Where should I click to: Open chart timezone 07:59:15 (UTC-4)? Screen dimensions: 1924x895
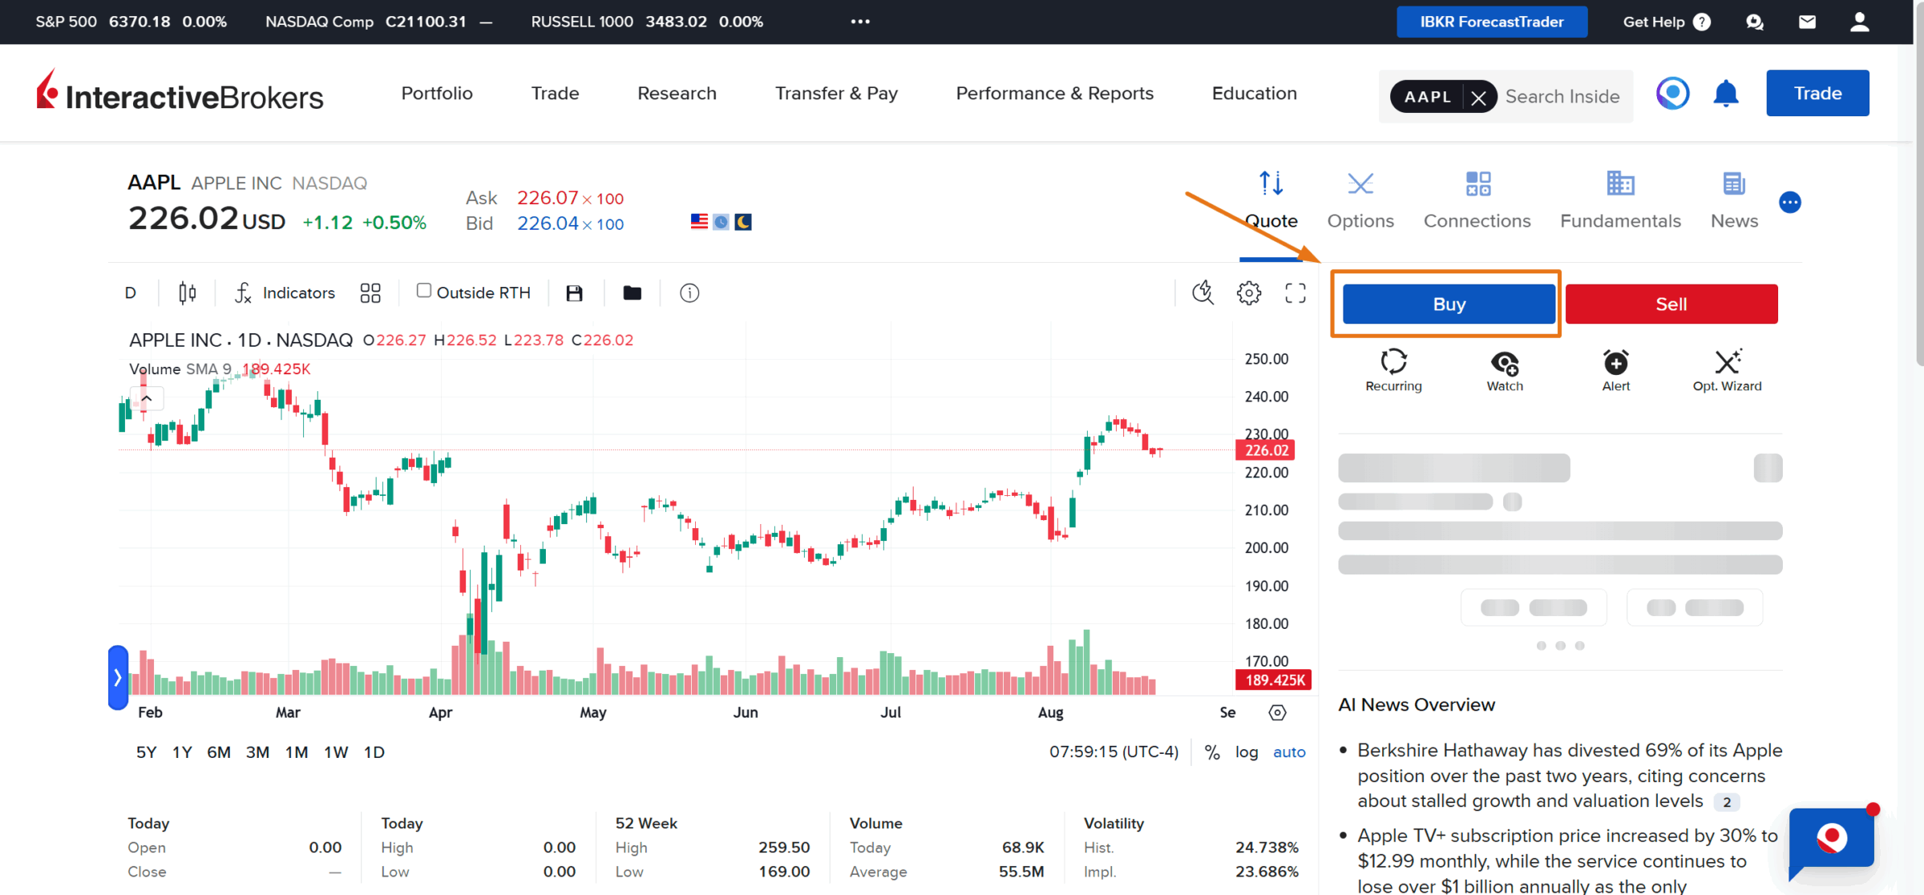point(1114,752)
